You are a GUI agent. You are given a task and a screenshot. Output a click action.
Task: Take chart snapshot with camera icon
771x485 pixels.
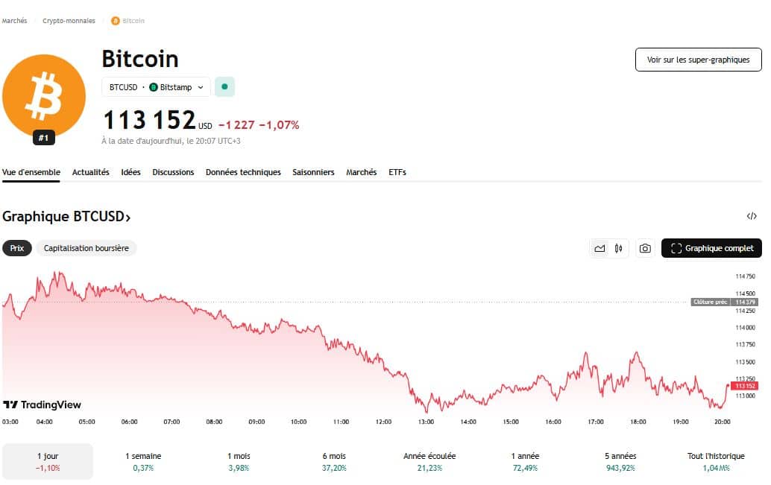tap(645, 248)
